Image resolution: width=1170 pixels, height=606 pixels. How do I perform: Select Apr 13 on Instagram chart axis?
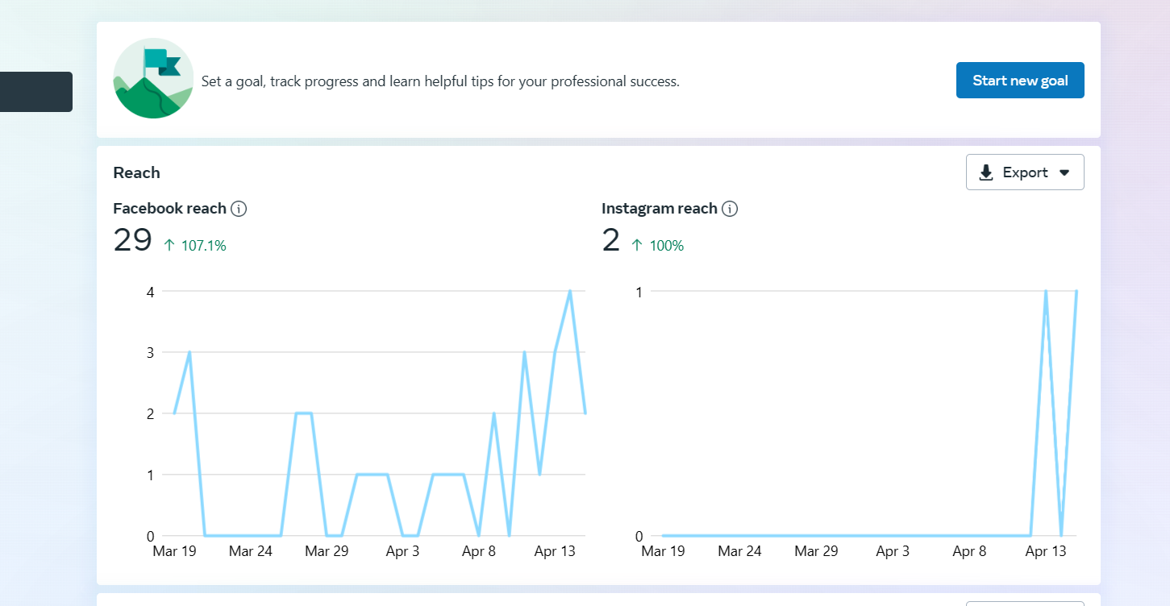[1046, 551]
